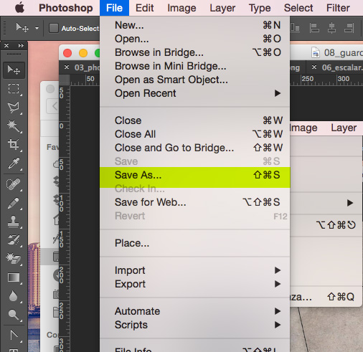Select the Healing Brush tool
The width and height of the screenshot is (363, 352).
tap(14, 184)
